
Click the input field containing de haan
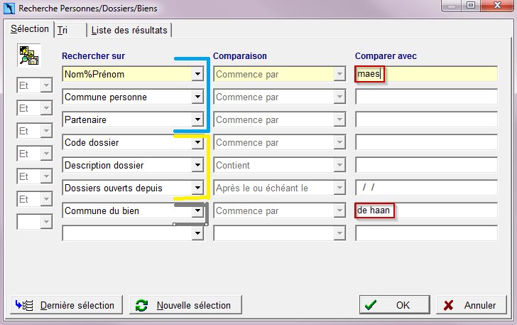pyautogui.click(x=426, y=211)
